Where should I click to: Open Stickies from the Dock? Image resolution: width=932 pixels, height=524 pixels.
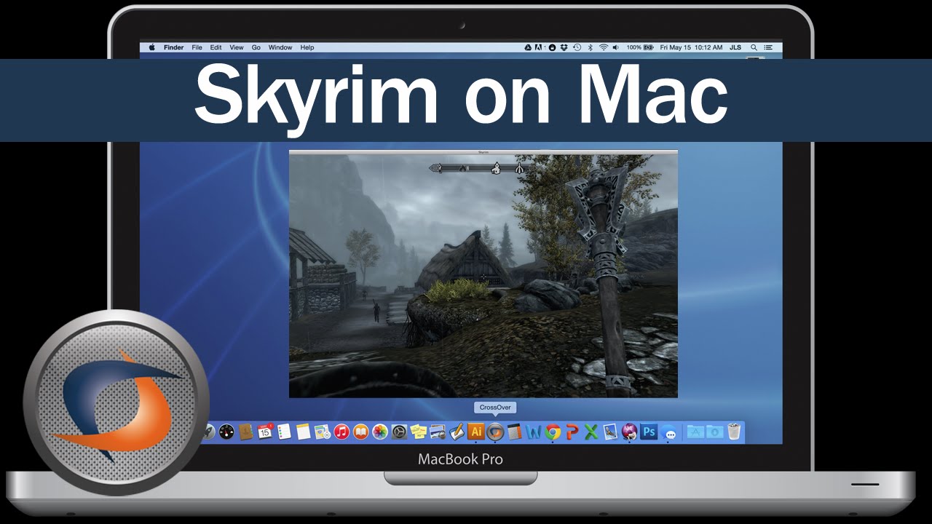click(x=419, y=432)
